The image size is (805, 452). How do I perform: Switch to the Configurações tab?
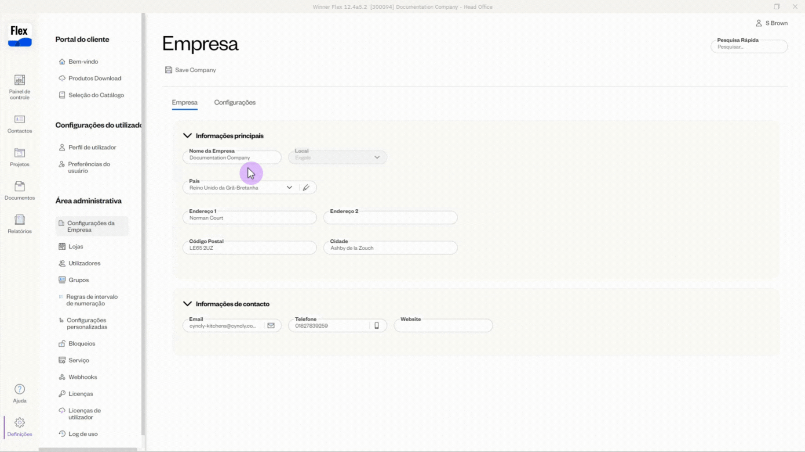coord(235,102)
